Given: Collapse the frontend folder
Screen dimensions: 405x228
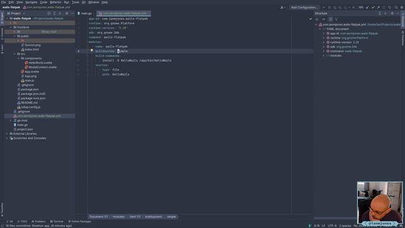Looking at the screenshot, I should tap(11, 27).
